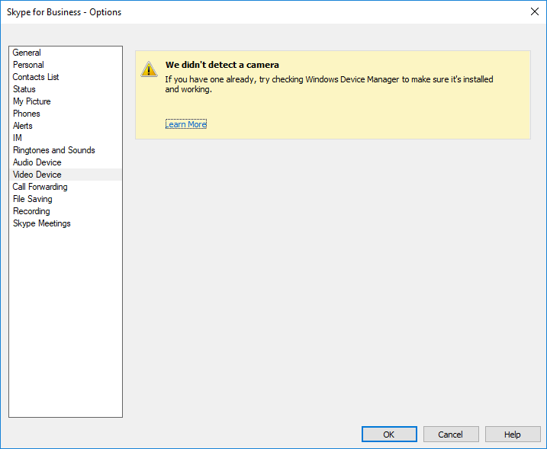The height and width of the screenshot is (449, 547).
Task: Dismiss the dialog with Cancel
Action: [451, 435]
